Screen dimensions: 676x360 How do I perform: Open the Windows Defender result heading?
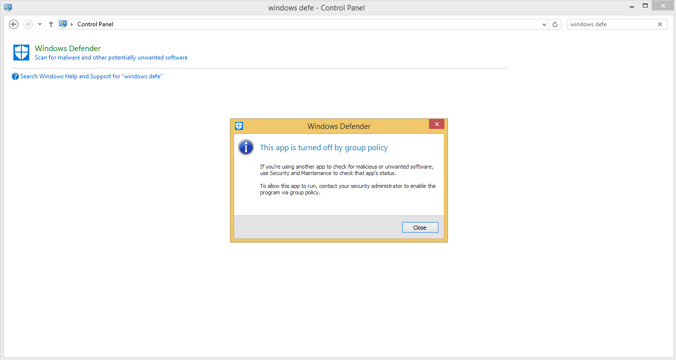(x=67, y=49)
